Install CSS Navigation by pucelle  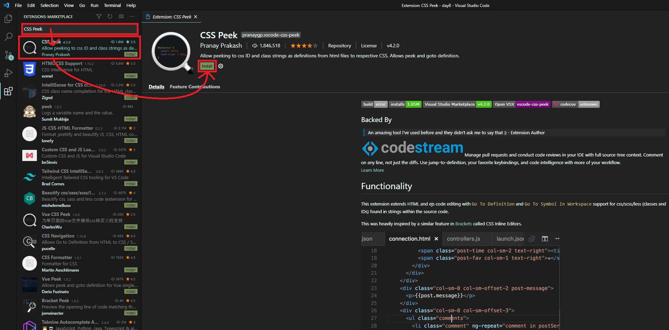[x=131, y=249]
